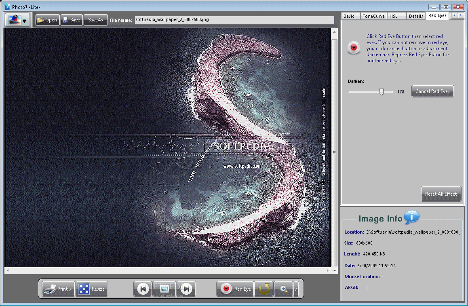Viewport: 468px width, 306px height.
Task: Save the current image
Action: point(72,20)
